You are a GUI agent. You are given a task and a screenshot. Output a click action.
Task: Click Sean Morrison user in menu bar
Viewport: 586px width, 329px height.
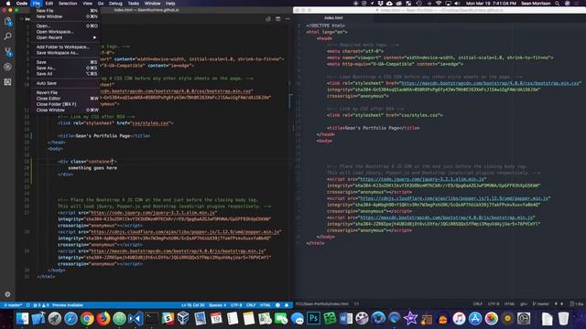[536, 4]
